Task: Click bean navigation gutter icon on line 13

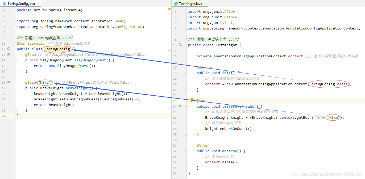Action: pos(9,54)
